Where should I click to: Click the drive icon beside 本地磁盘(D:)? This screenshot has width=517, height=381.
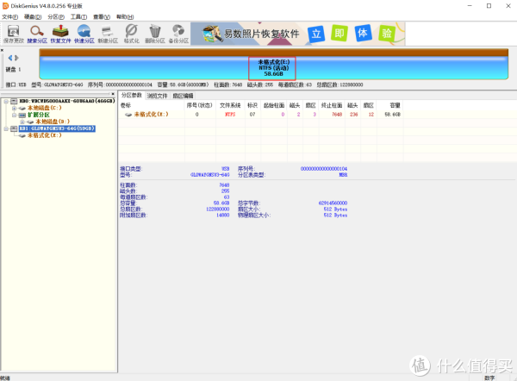coord(30,122)
